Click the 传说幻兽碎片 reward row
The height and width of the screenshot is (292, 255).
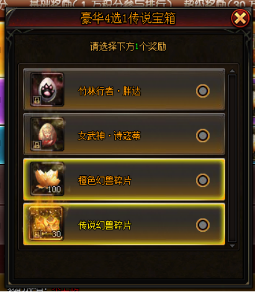[x=124, y=224]
